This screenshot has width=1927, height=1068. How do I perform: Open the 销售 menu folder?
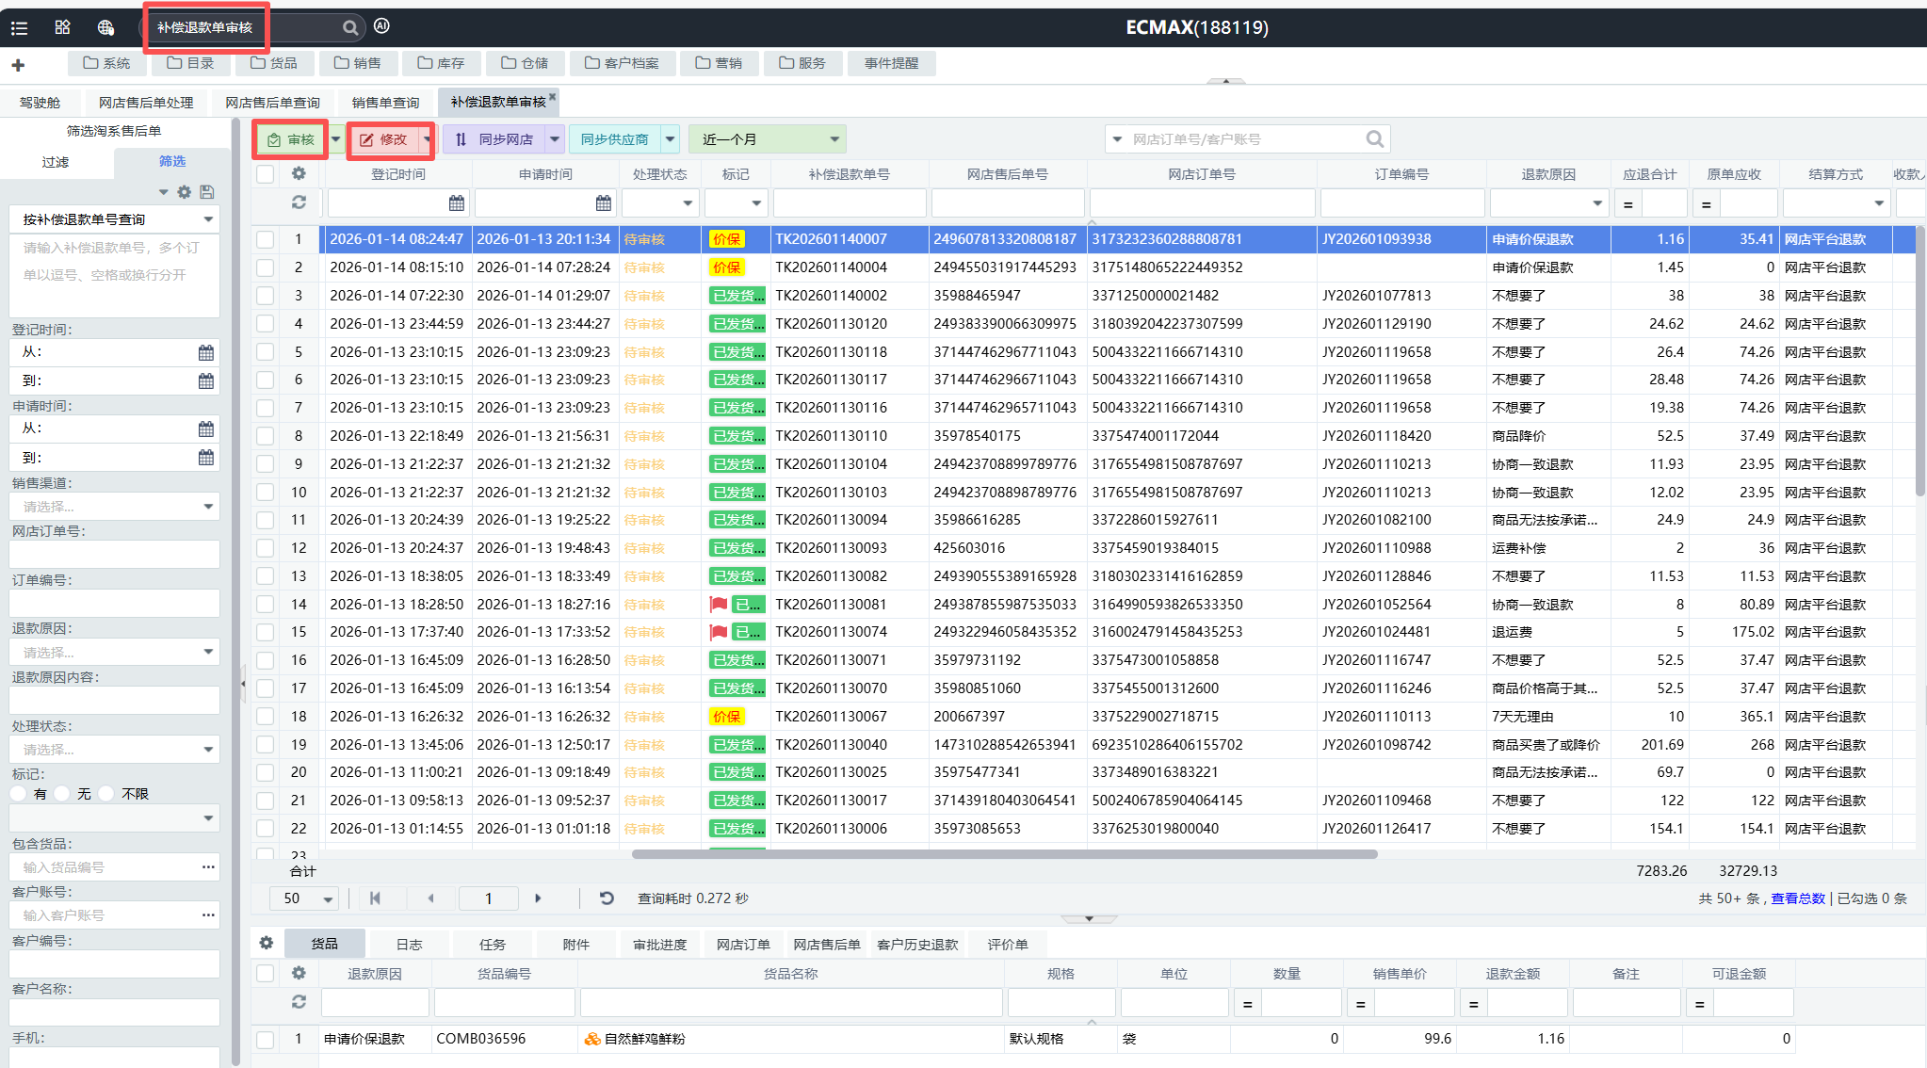point(357,63)
